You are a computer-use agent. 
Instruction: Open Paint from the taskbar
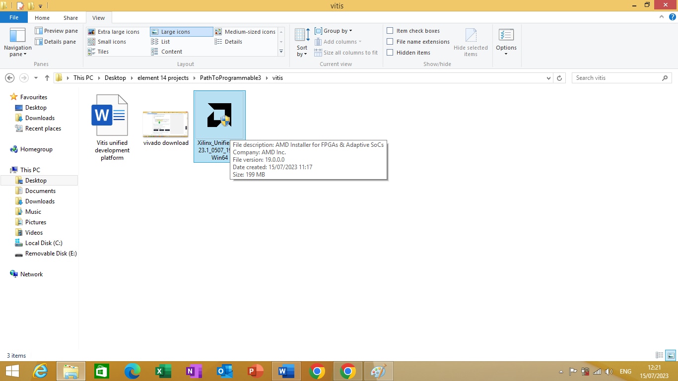click(379, 371)
